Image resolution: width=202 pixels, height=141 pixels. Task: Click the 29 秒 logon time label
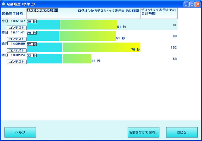pyautogui.click(x=32, y=33)
